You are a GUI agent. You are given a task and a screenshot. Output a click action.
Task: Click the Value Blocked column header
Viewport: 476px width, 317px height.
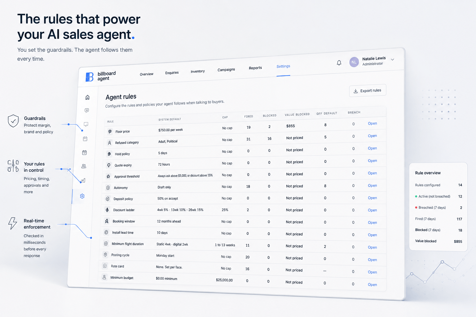pyautogui.click(x=297, y=115)
